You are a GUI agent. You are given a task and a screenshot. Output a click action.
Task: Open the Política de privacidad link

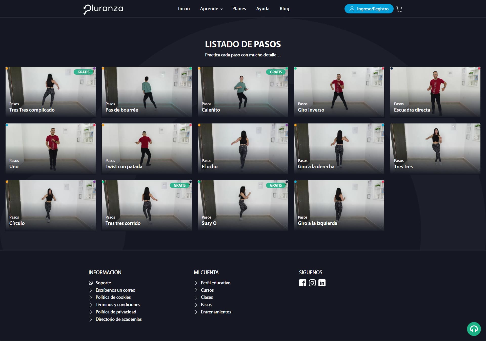[116, 312]
